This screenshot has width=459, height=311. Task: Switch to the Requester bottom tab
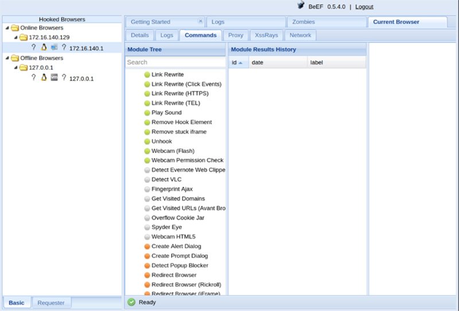pos(51,302)
